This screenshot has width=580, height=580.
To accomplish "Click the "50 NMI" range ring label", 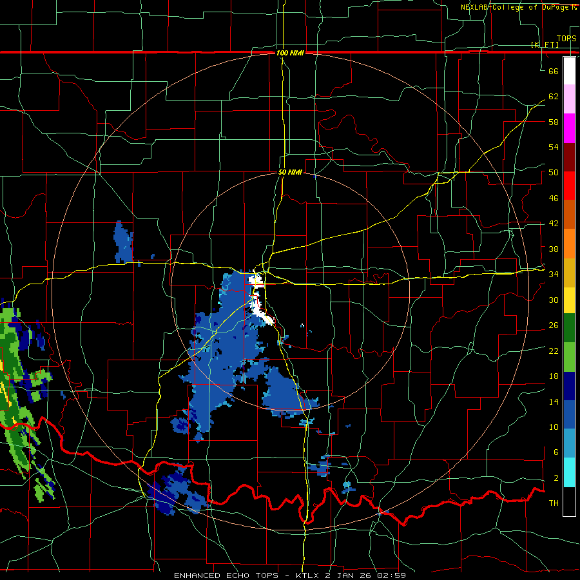I will click(290, 172).
